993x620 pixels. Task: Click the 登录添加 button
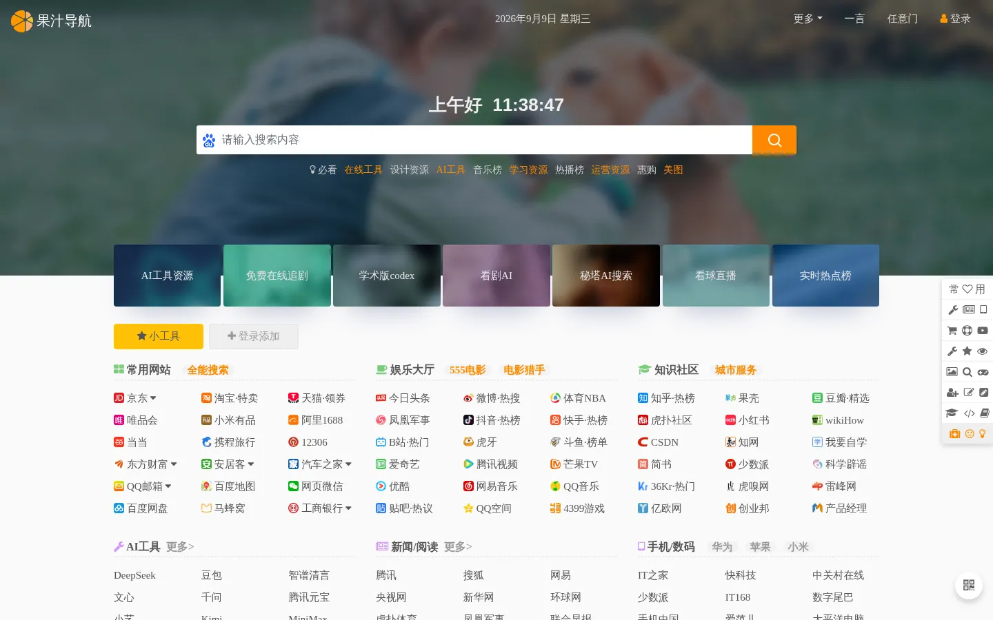pyautogui.click(x=254, y=336)
